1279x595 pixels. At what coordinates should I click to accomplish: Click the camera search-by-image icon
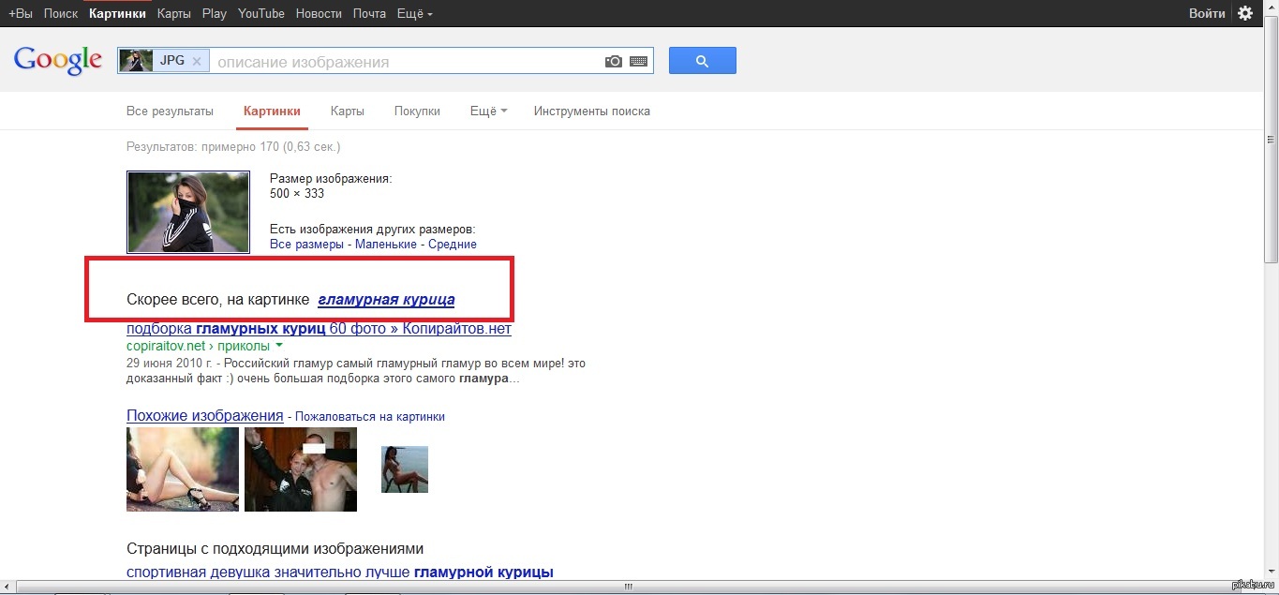tap(613, 62)
